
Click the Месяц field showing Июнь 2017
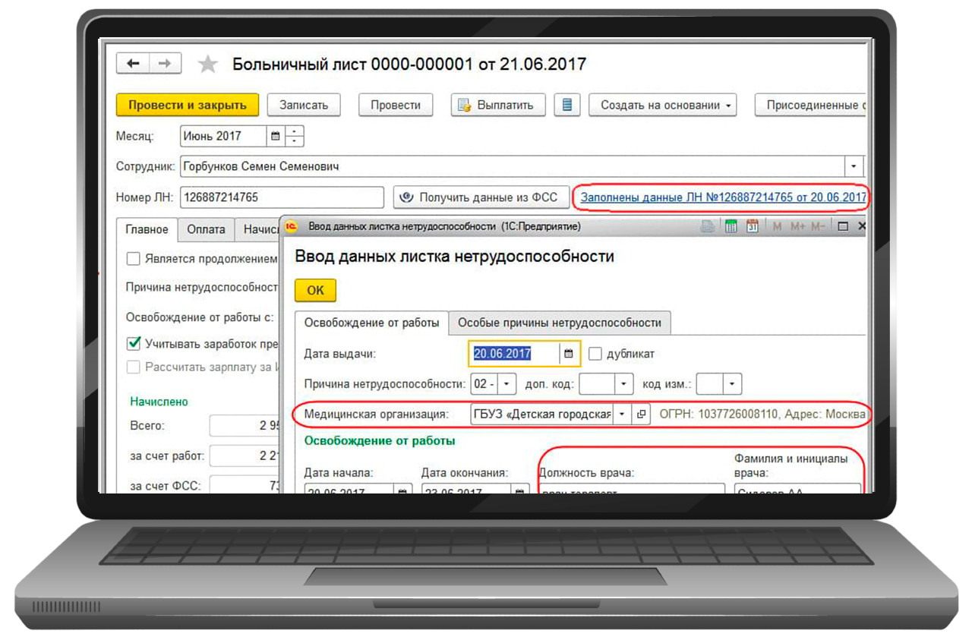coord(224,137)
